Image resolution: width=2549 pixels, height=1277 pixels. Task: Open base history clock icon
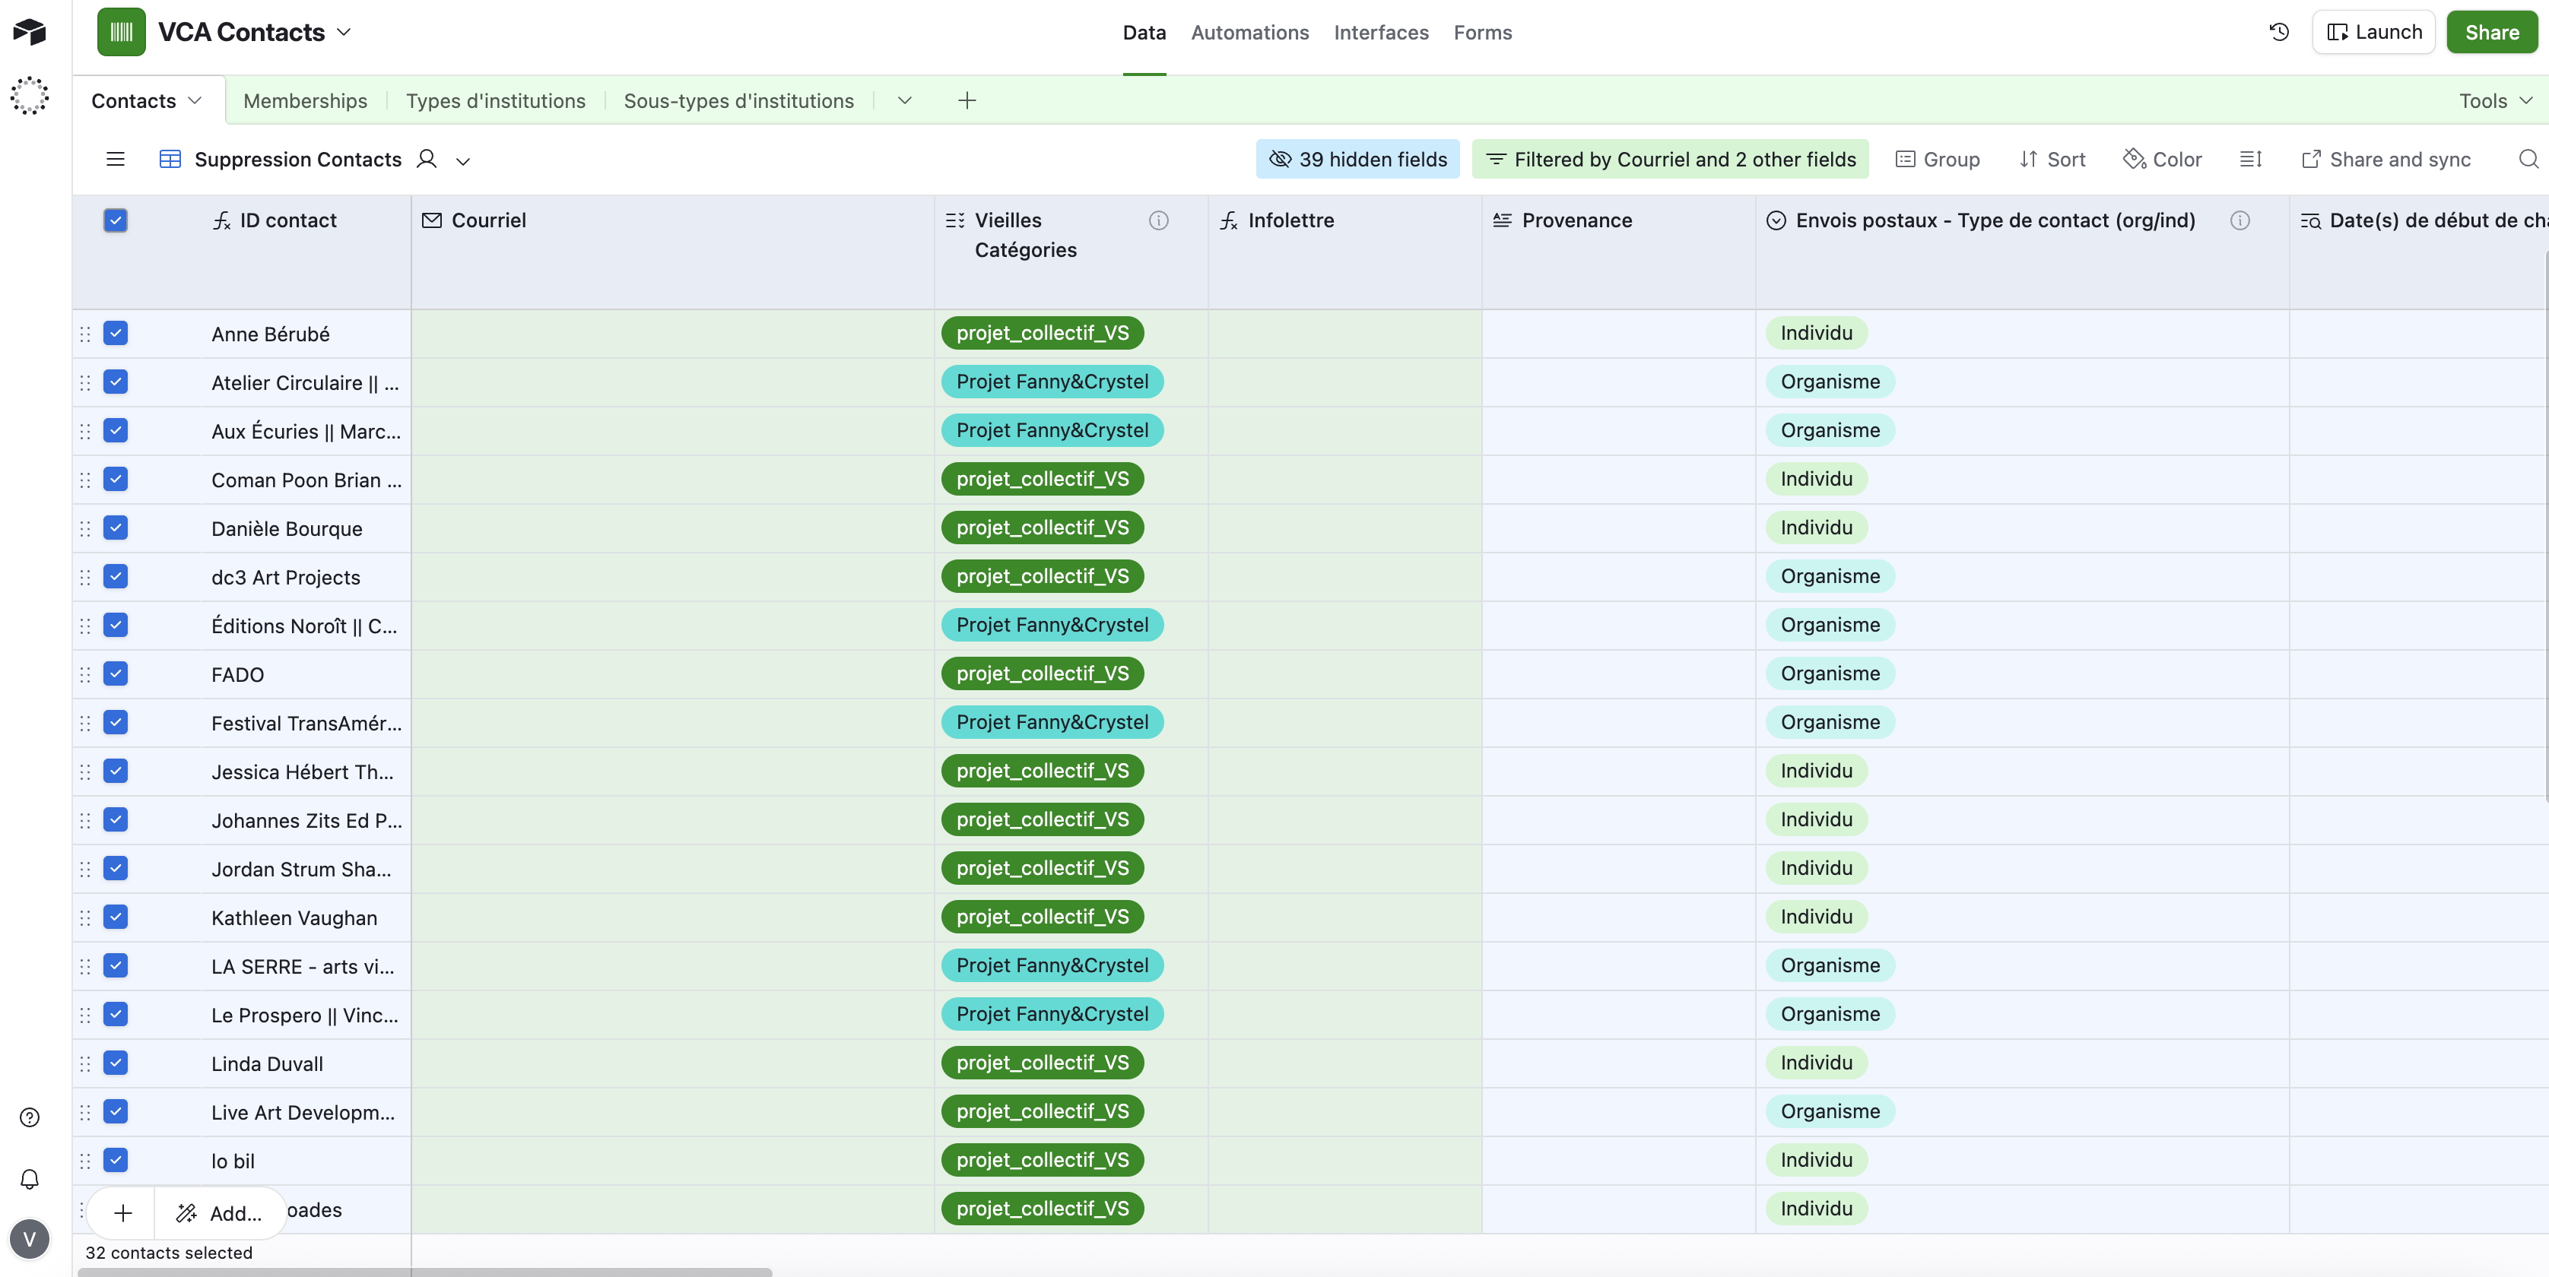(x=2279, y=32)
